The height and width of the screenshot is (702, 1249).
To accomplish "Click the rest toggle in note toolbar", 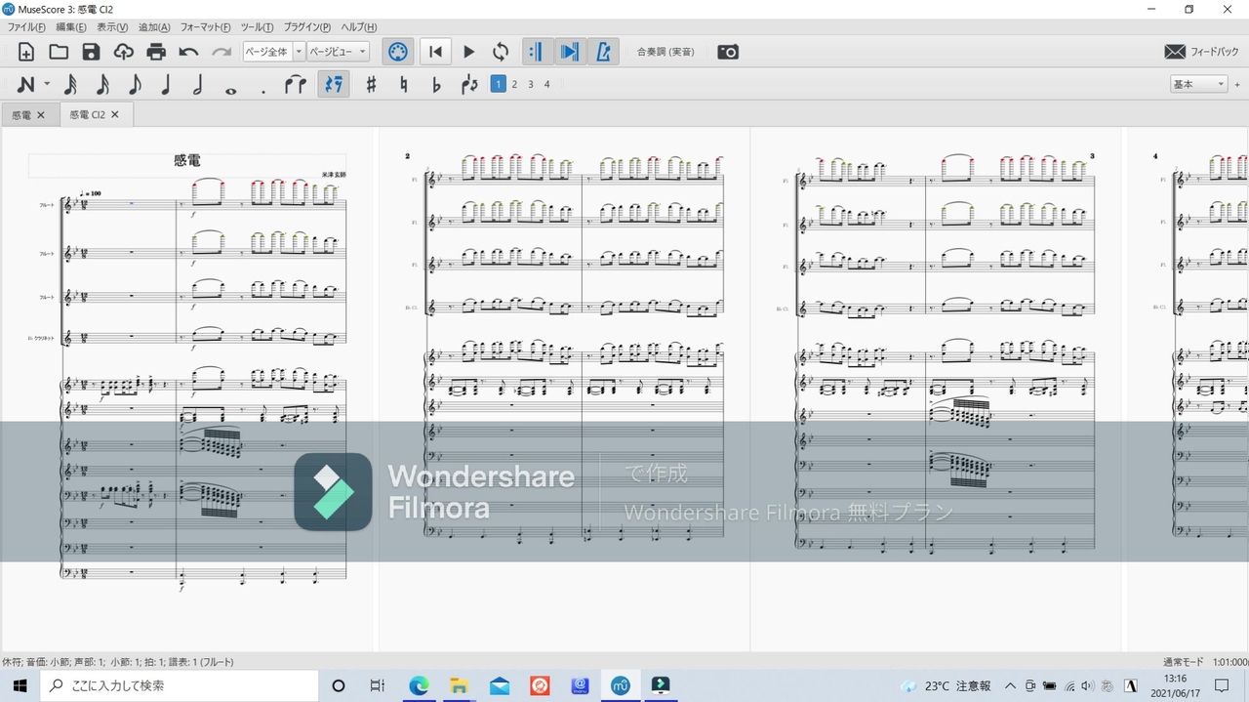I will click(334, 85).
